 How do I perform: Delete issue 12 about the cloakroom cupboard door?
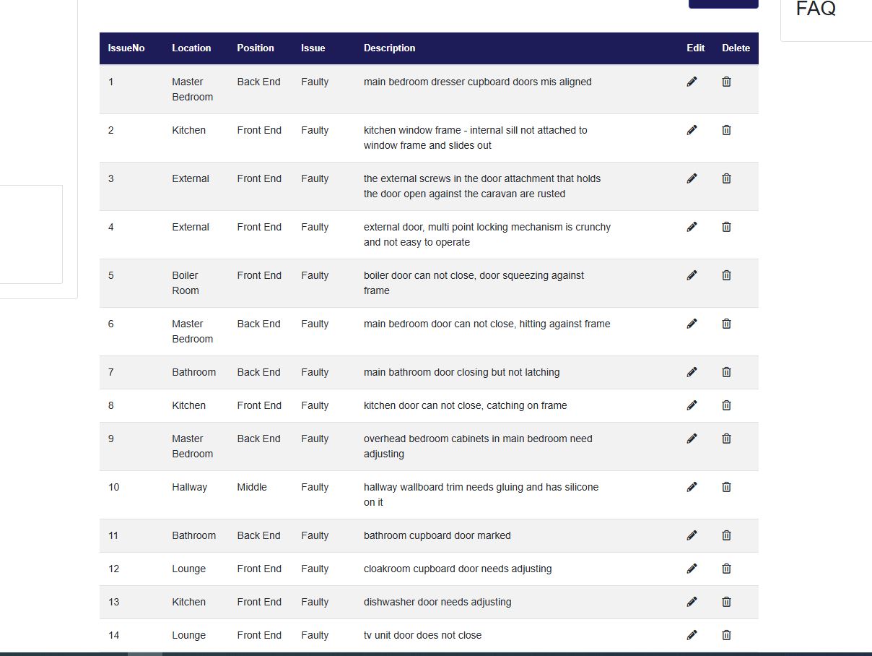(726, 569)
